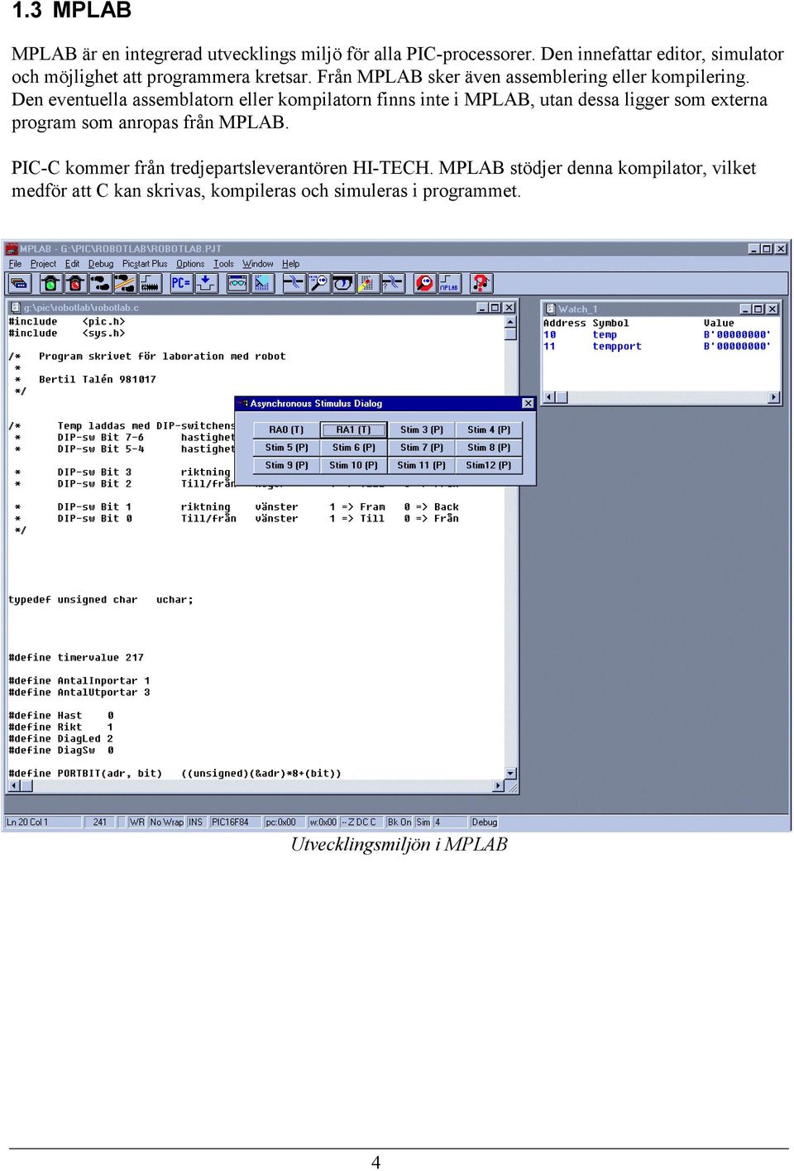Click the execute opcode down-arrow icon
Viewport: 794px width, 1171px height.
coord(205,284)
